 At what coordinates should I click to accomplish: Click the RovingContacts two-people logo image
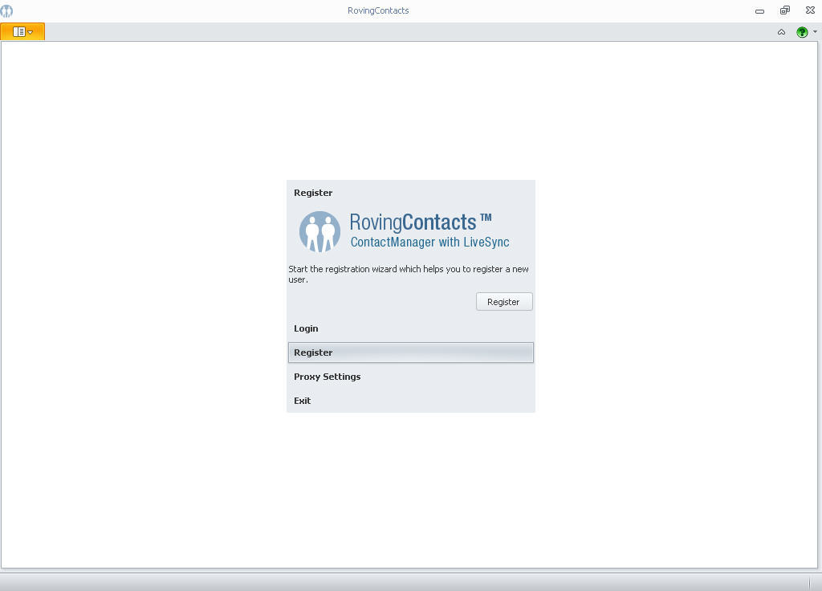[319, 231]
